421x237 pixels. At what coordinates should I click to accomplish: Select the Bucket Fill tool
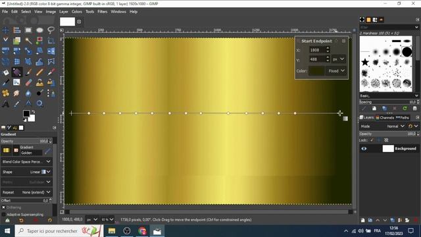point(5,72)
